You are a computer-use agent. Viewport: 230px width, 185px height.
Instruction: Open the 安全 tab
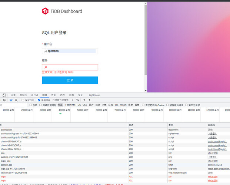80,95
